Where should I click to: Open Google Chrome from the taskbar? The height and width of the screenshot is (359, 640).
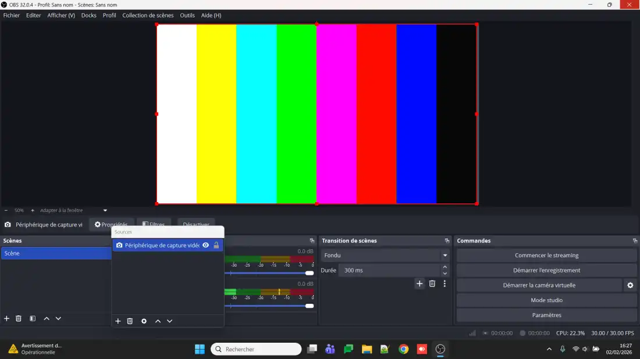pyautogui.click(x=403, y=349)
